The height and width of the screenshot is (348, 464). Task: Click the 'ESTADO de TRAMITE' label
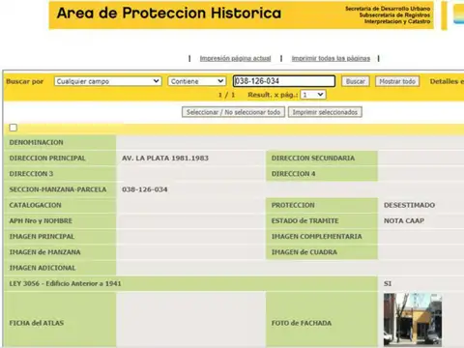click(304, 220)
